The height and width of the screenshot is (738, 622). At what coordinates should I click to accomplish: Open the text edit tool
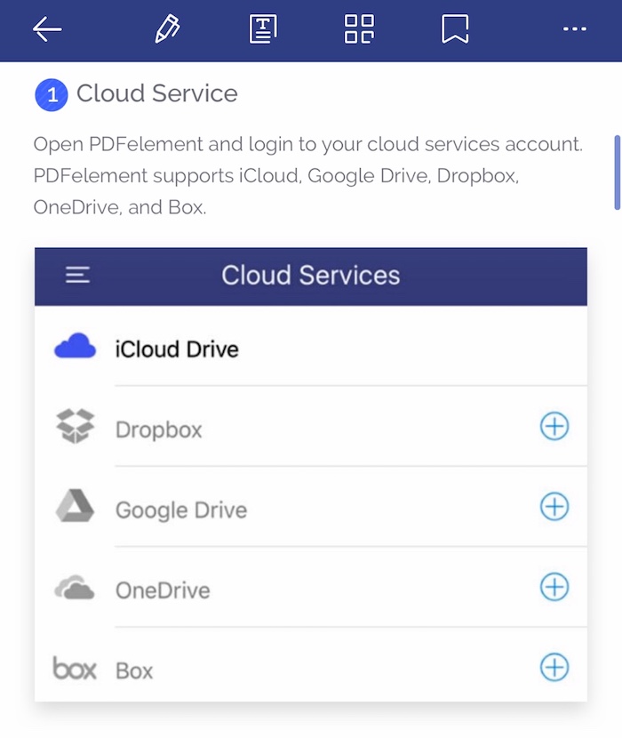coord(263,28)
